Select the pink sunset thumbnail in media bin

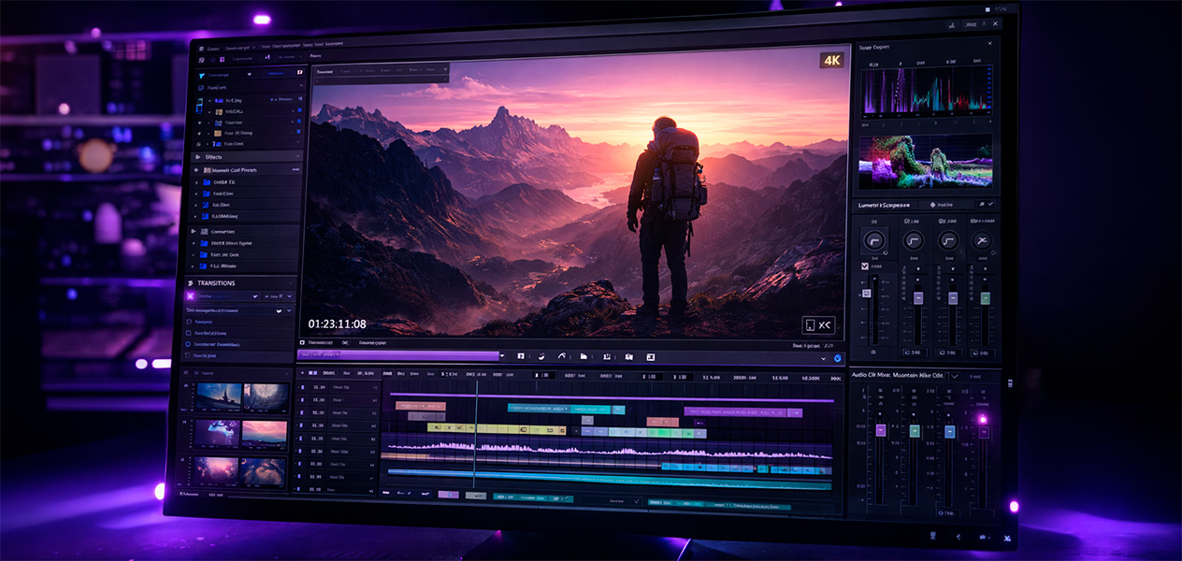point(265,433)
